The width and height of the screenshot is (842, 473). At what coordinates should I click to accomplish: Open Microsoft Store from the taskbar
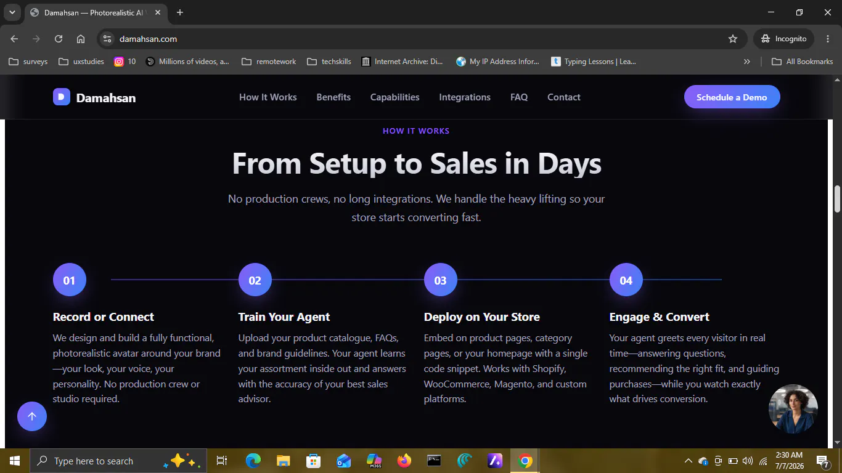point(313,461)
